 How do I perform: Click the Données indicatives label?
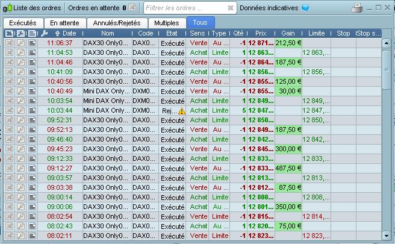pos(269,8)
